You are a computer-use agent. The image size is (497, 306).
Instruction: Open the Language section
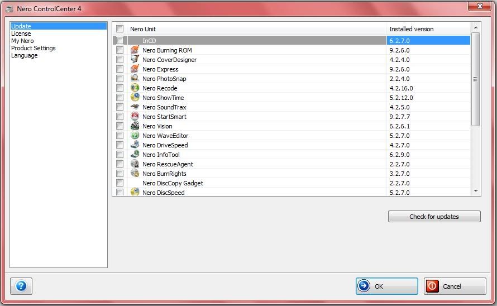[x=25, y=55]
